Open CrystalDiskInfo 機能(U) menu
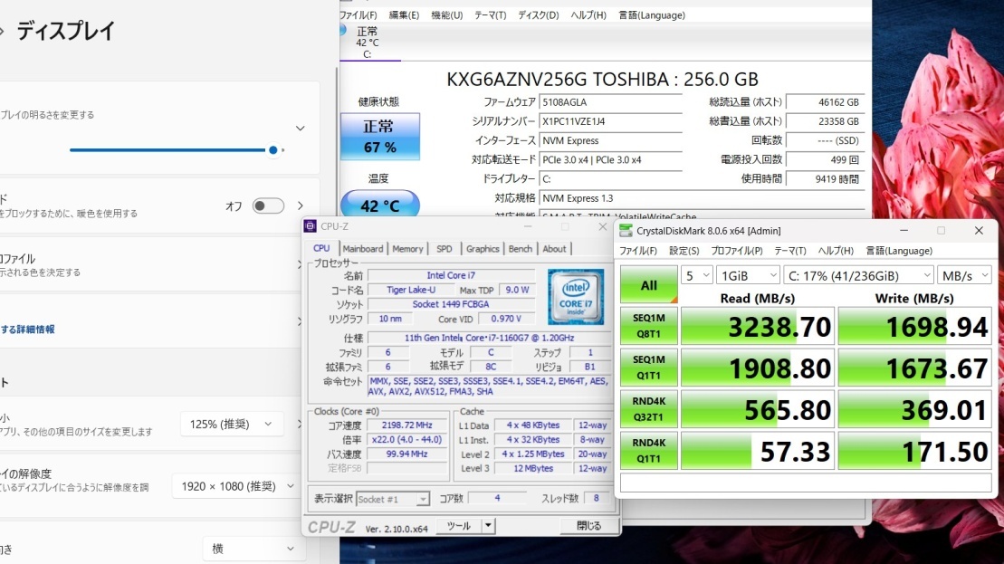 [446, 14]
